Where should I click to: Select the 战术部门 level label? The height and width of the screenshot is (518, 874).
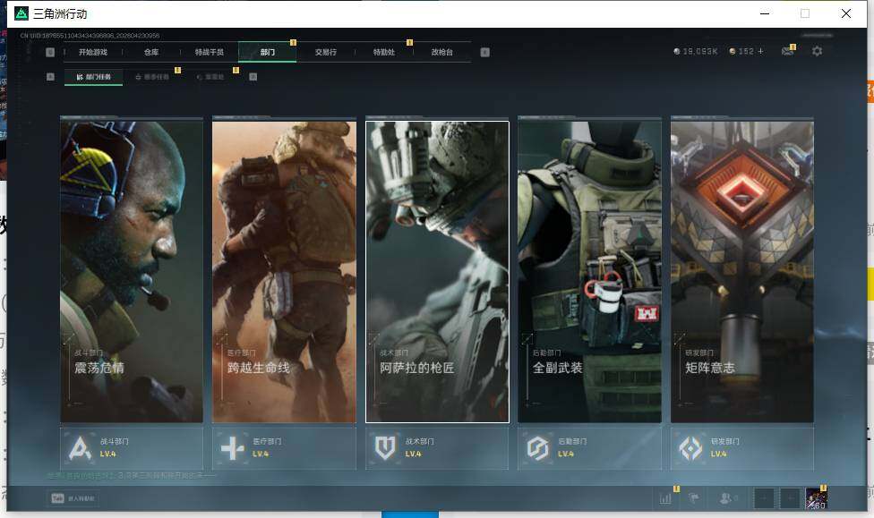coord(413,454)
